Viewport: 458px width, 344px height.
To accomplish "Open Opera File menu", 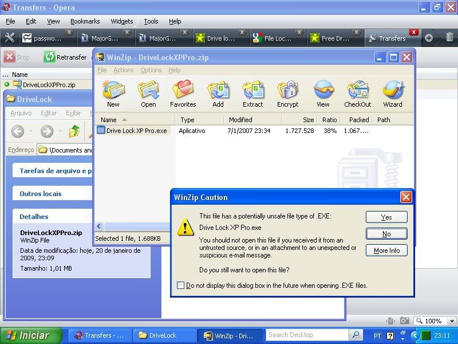I will [10, 21].
